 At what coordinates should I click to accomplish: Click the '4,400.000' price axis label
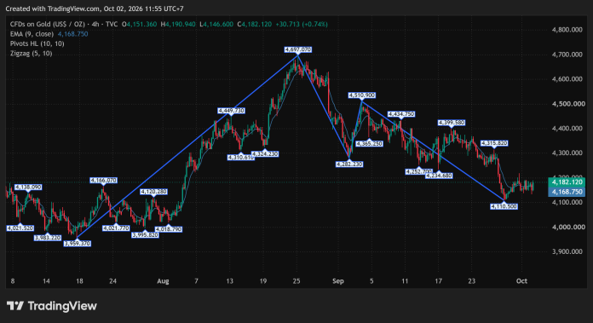click(x=567, y=129)
